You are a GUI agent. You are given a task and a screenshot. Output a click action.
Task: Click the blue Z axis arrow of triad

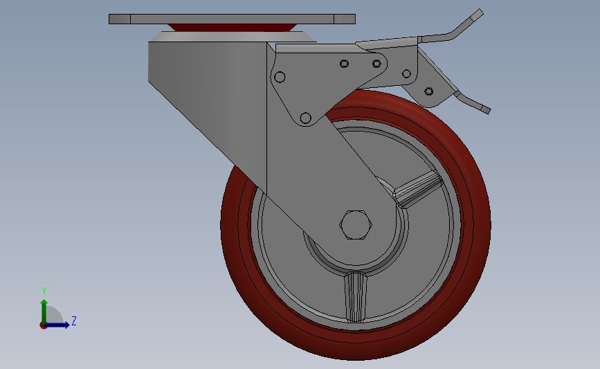point(57,325)
